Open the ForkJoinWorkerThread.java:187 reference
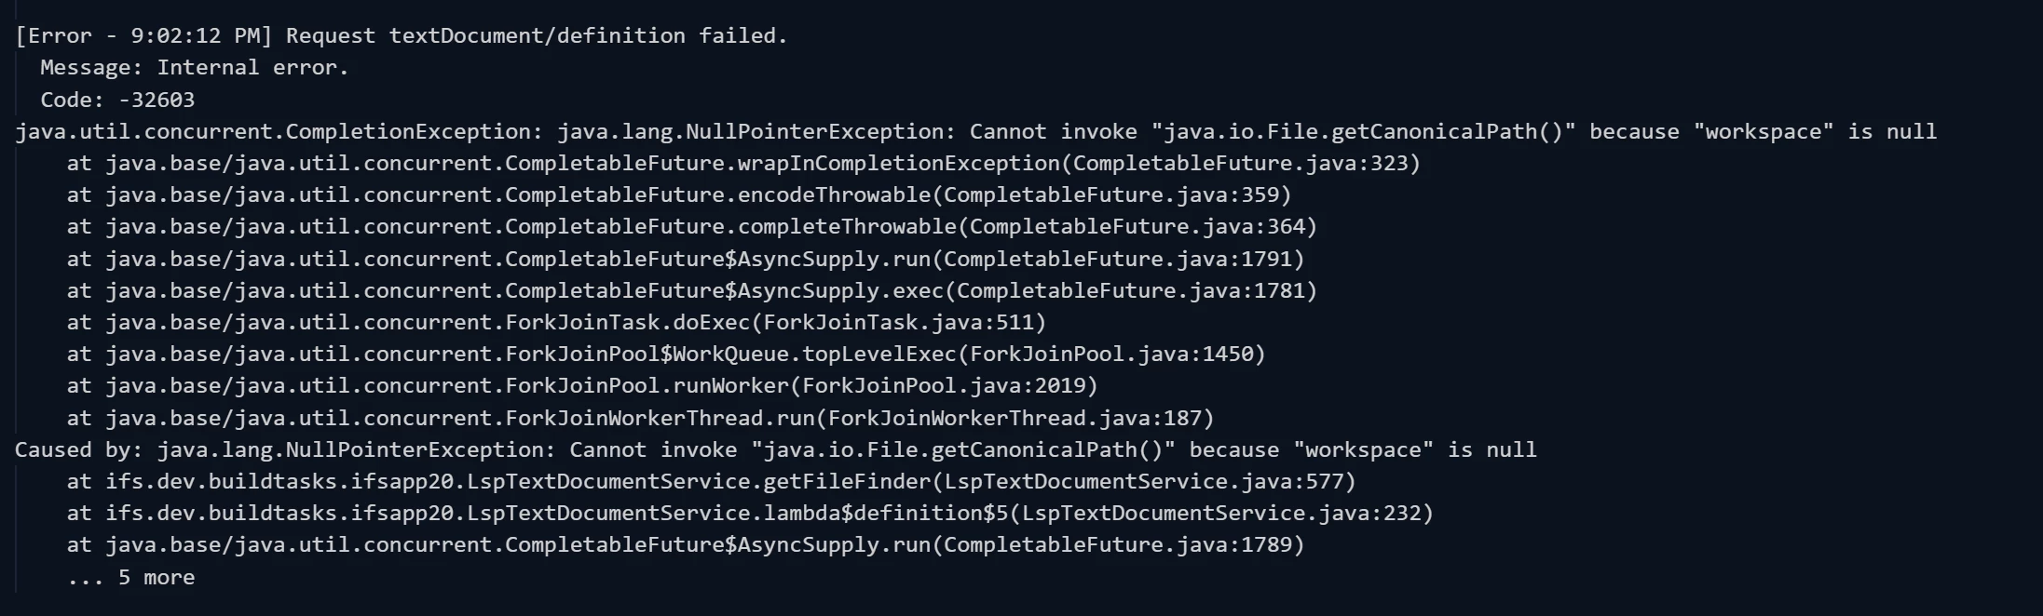This screenshot has width=2043, height=616. click(1020, 418)
